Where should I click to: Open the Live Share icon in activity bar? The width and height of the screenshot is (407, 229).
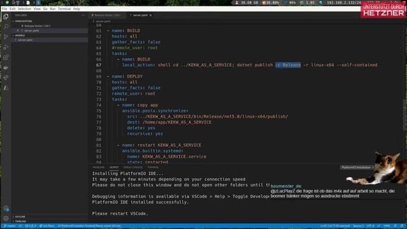6,78
